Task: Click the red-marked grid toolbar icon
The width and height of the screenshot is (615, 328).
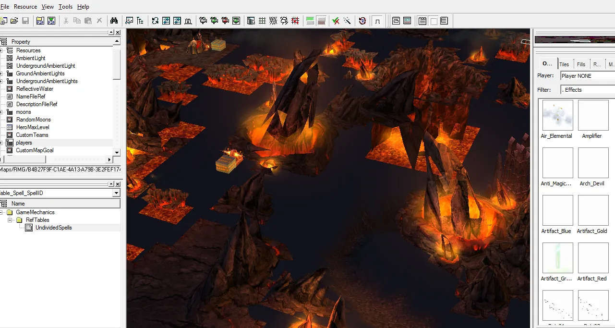Action: (295, 21)
